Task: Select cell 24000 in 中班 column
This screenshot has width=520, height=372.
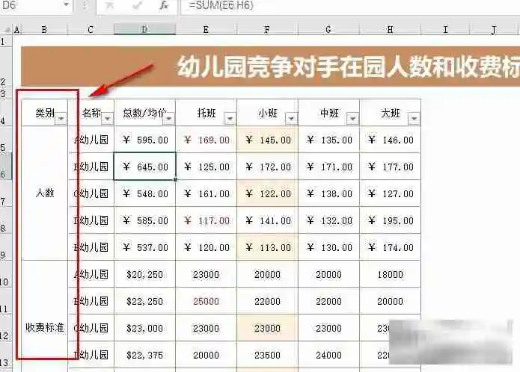Action: tap(328, 355)
